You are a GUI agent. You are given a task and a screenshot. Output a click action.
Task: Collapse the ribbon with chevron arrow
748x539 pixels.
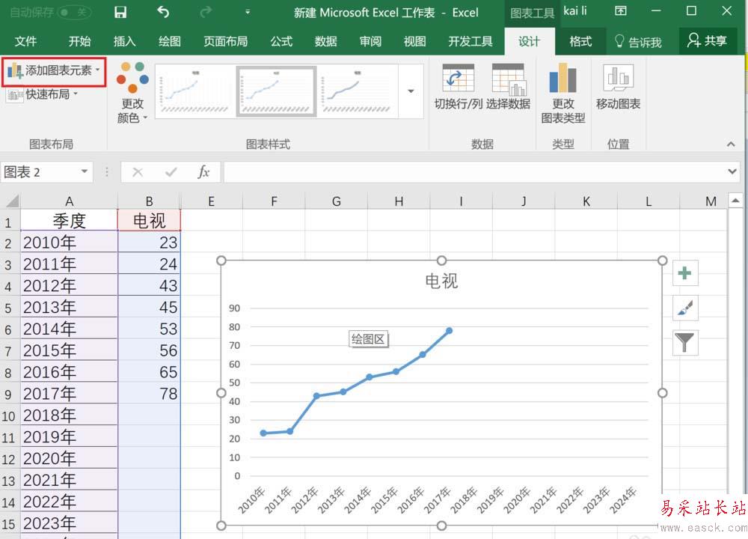(x=730, y=144)
